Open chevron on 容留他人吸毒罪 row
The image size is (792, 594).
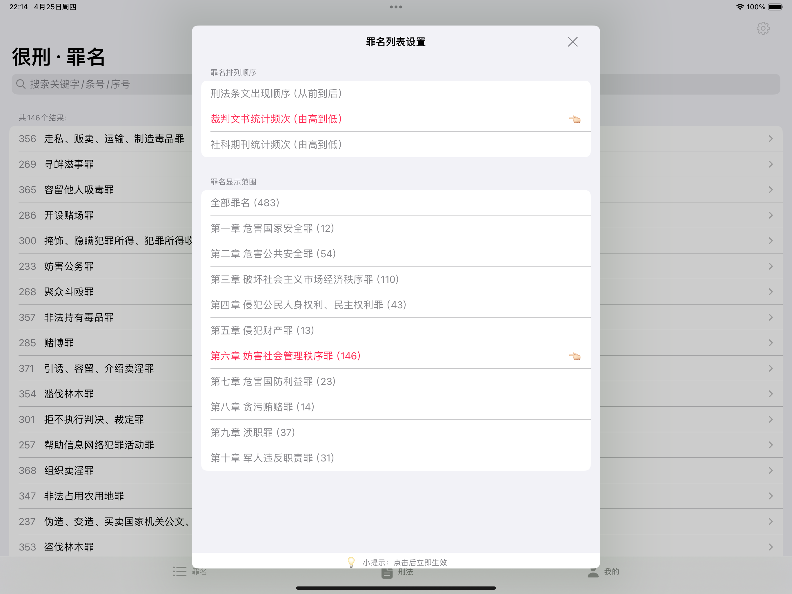(771, 189)
